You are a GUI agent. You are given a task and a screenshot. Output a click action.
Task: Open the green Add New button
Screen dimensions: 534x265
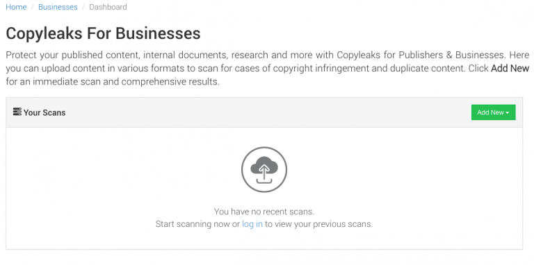coord(493,112)
